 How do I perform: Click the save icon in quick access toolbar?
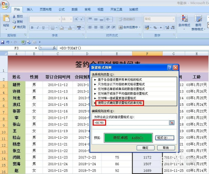(3, 42)
